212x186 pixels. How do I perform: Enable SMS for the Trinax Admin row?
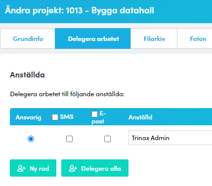[69, 139]
